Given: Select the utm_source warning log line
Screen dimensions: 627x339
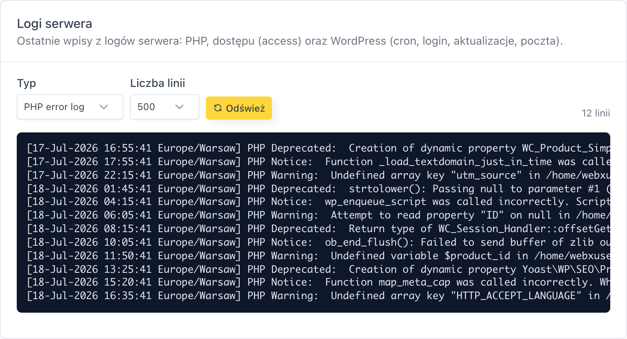Looking at the screenshot, I should 318,175.
